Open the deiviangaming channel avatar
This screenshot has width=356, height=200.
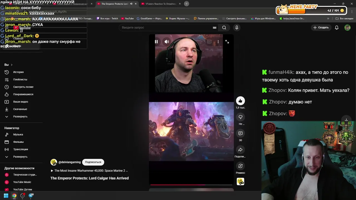click(54, 162)
